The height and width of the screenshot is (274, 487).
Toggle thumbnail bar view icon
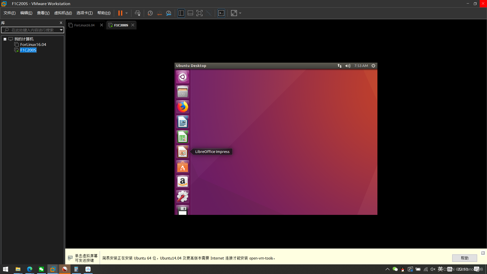coord(190,13)
